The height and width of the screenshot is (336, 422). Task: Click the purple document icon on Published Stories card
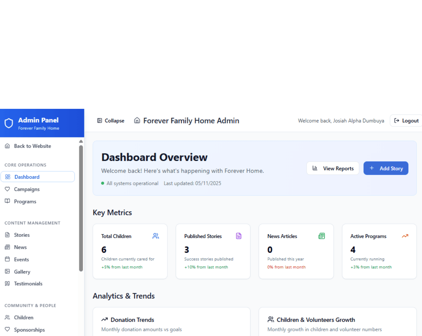pos(239,236)
